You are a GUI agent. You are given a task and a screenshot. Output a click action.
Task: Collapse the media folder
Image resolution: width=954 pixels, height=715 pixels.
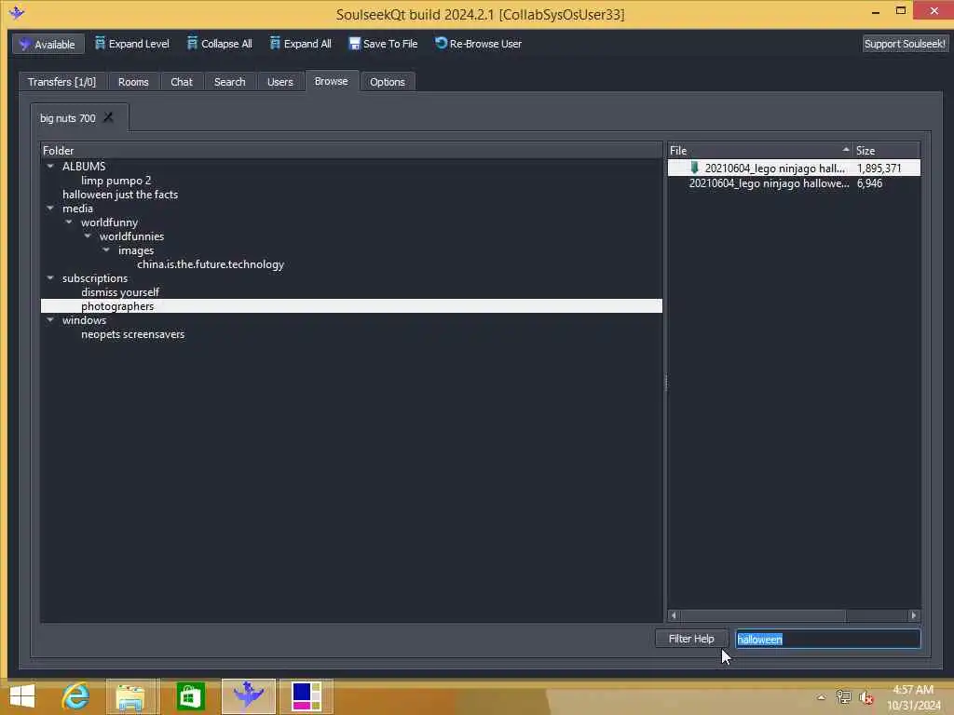(50, 208)
